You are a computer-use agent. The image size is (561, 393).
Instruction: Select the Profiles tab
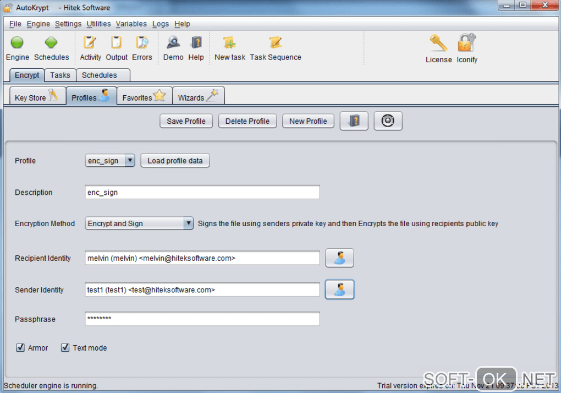[x=91, y=96]
